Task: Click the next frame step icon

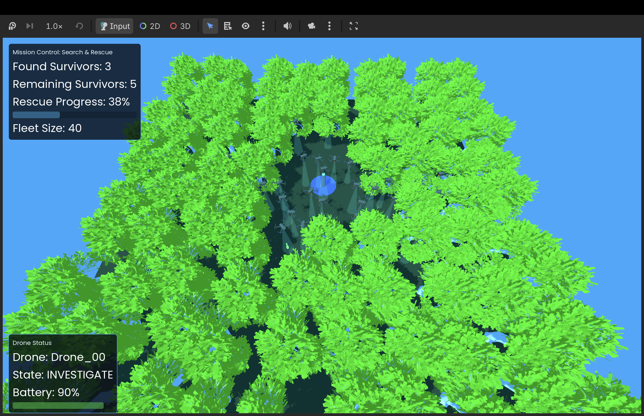Action: click(x=30, y=26)
